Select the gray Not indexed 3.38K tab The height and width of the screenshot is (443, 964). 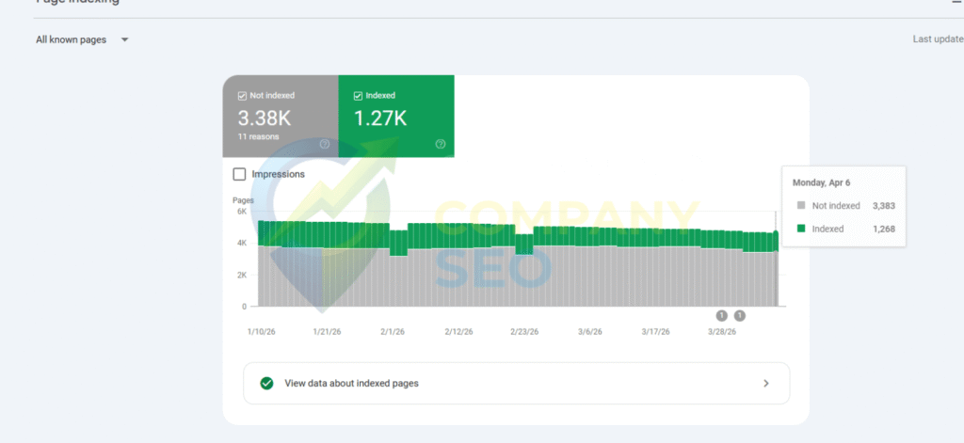point(280,118)
